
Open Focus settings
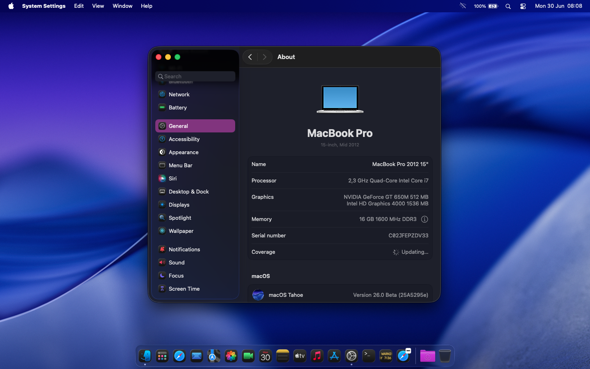coord(195,276)
